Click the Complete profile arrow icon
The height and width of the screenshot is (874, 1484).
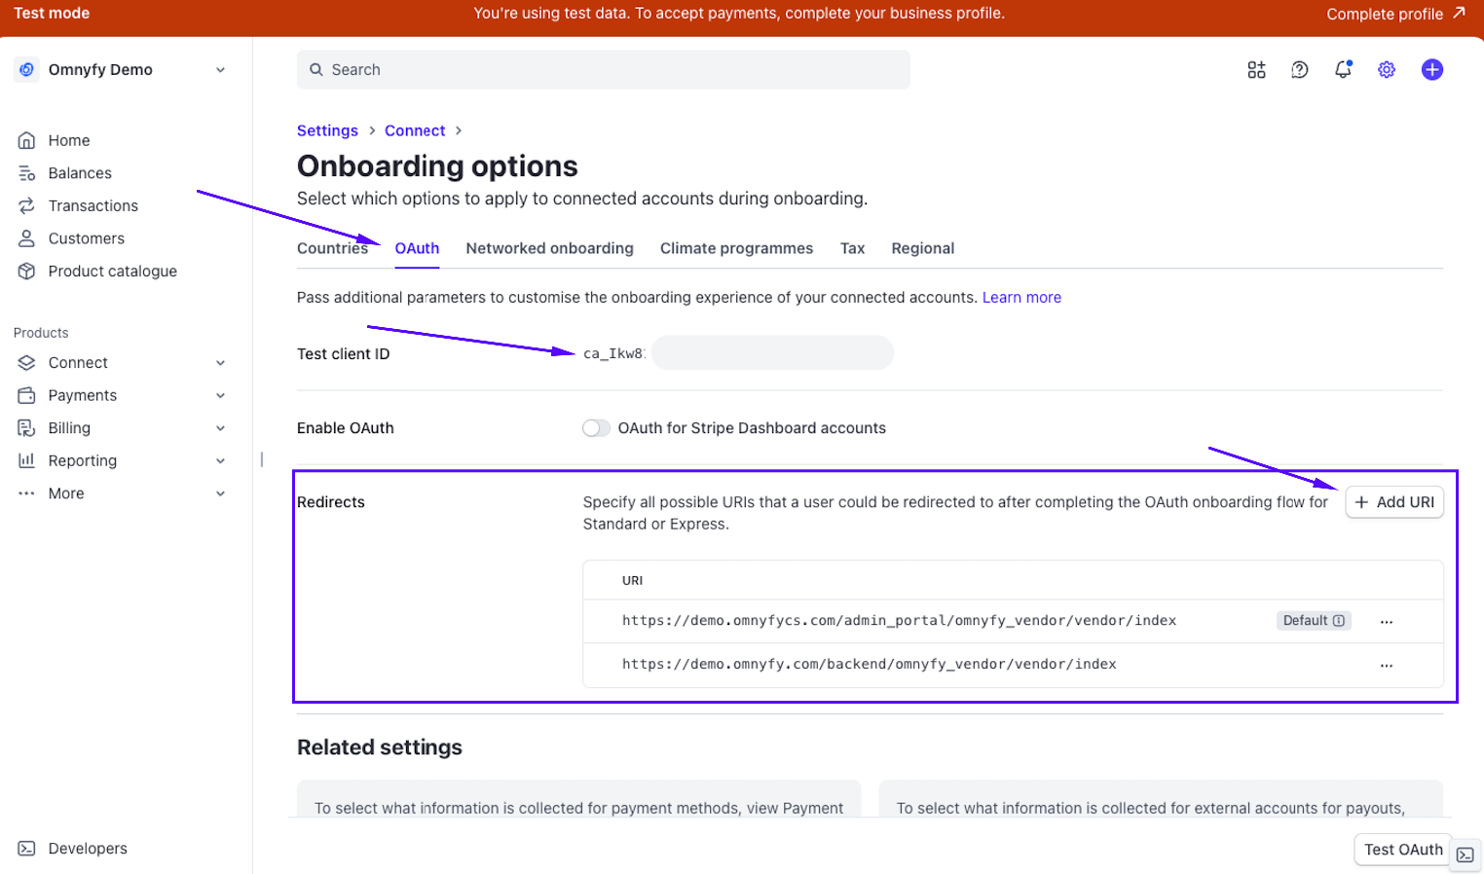1459,13
